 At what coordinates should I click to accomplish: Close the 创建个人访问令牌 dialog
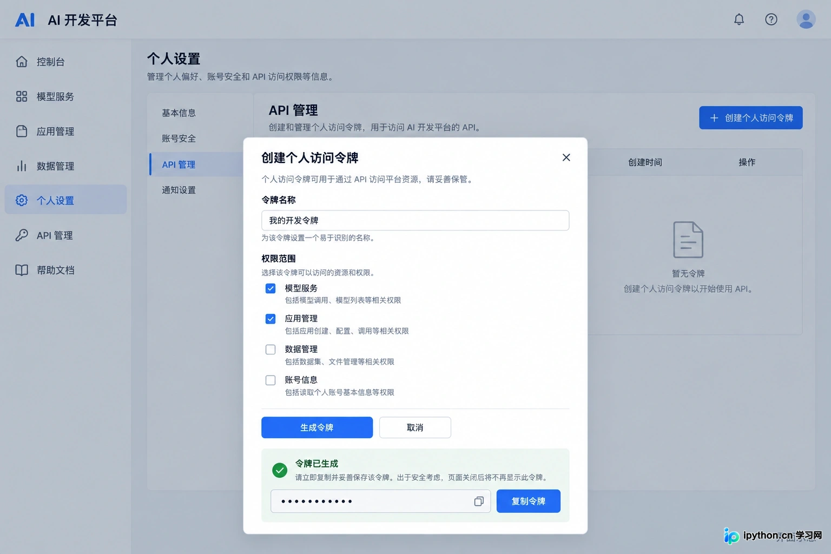coord(566,157)
